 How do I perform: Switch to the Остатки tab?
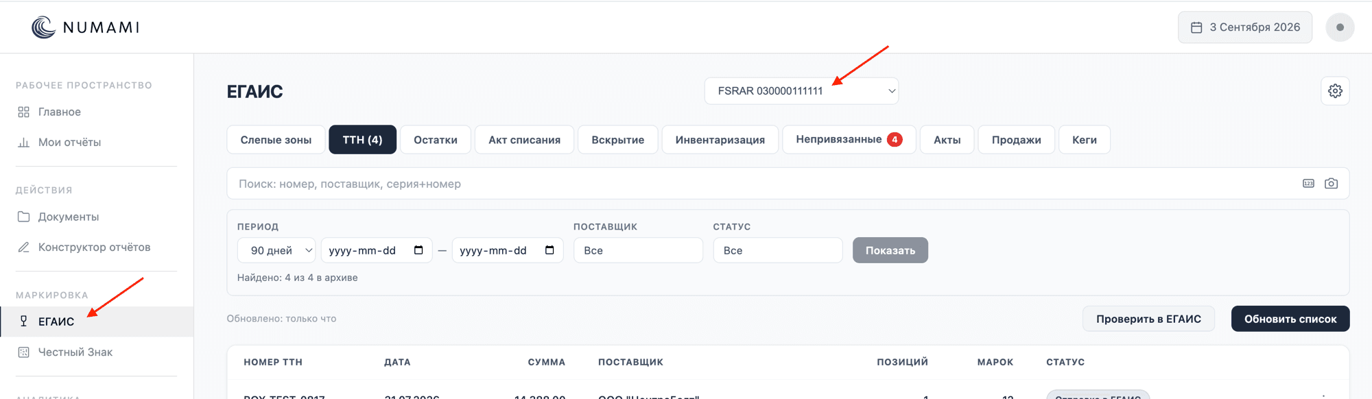point(436,140)
